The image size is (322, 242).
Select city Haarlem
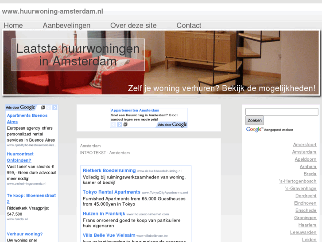pos(307,225)
